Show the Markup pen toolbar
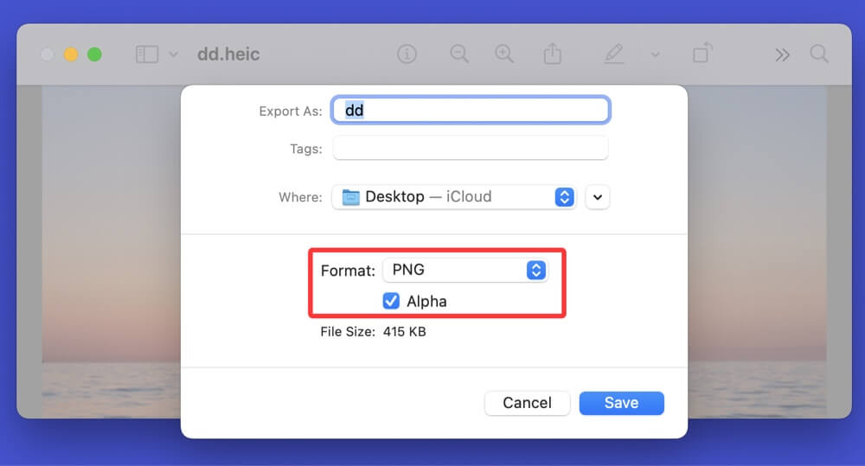 tap(613, 54)
